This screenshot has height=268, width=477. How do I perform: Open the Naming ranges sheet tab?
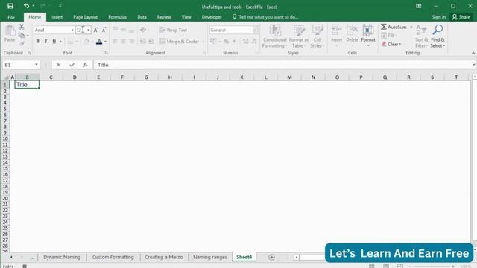pyautogui.click(x=210, y=257)
